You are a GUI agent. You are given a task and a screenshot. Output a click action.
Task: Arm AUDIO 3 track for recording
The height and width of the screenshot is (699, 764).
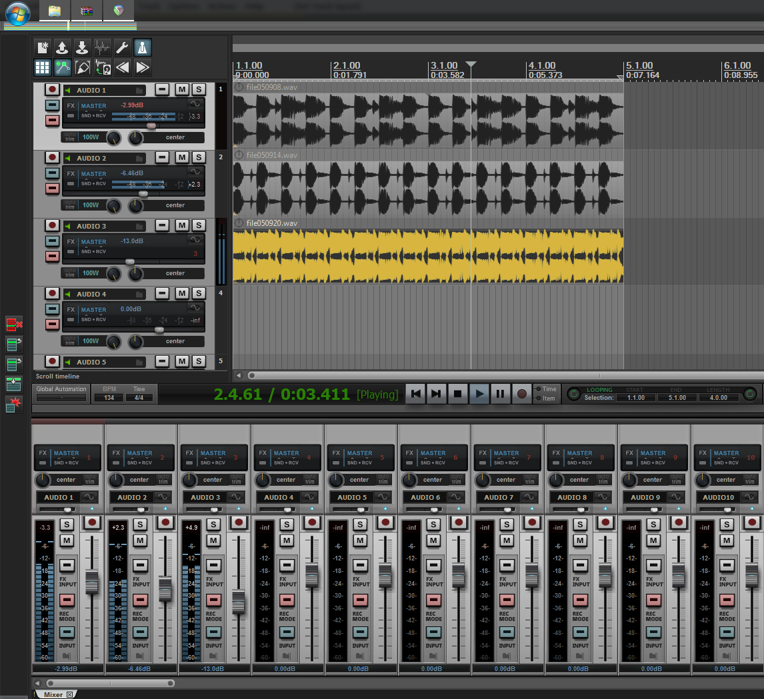click(52, 226)
